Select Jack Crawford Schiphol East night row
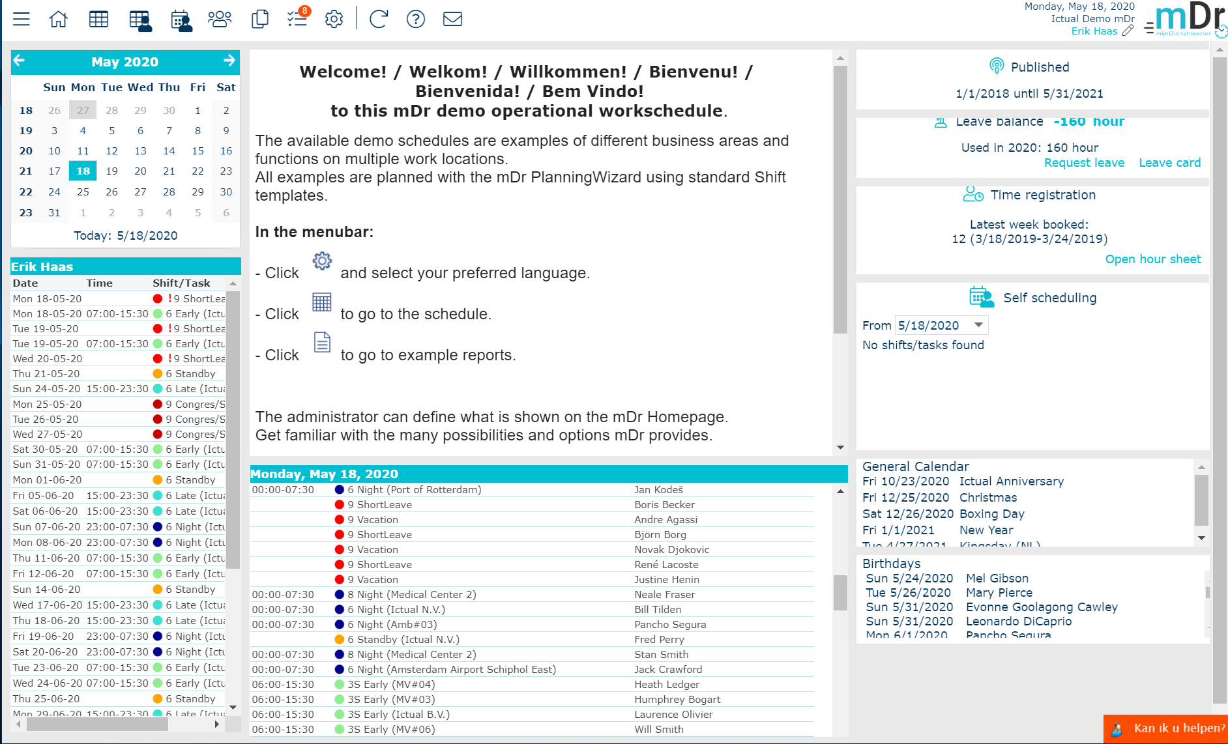Image resolution: width=1228 pixels, height=744 pixels. (532, 669)
